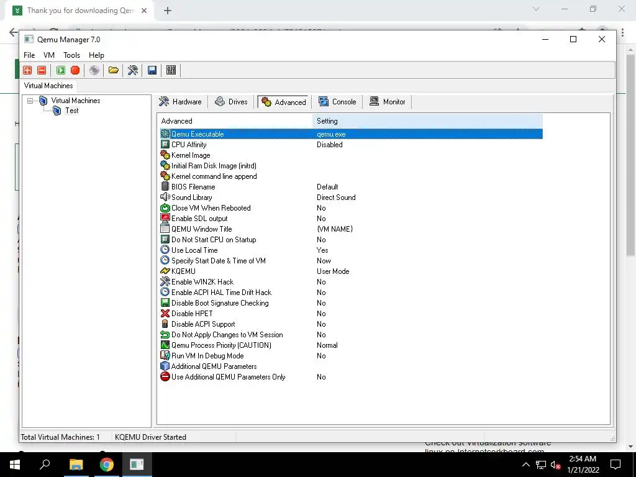Open the Tools menu

(71, 55)
